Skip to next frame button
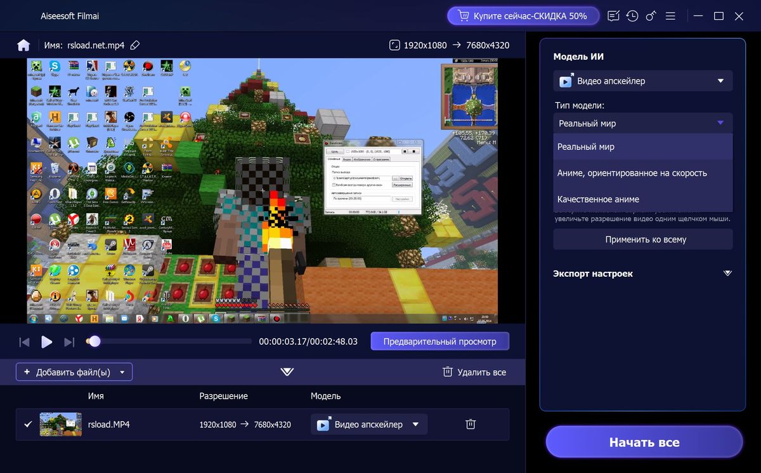Viewport: 761px width, 473px height. click(x=69, y=342)
